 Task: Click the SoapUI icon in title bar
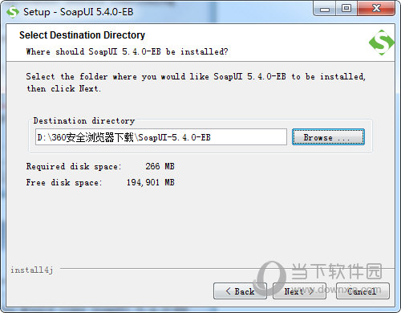(13, 12)
